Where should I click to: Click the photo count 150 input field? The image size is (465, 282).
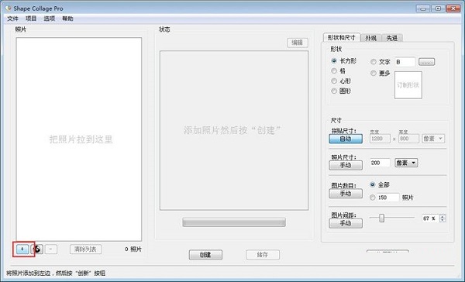[388, 198]
